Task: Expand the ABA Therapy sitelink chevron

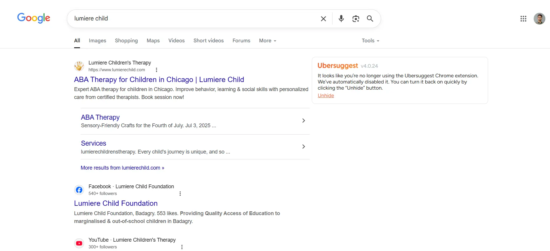Action: pyautogui.click(x=304, y=121)
